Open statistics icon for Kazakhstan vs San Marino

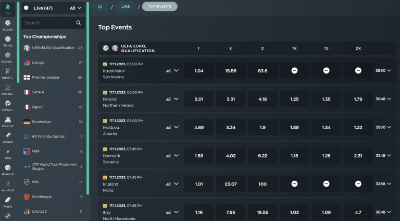point(168,71)
